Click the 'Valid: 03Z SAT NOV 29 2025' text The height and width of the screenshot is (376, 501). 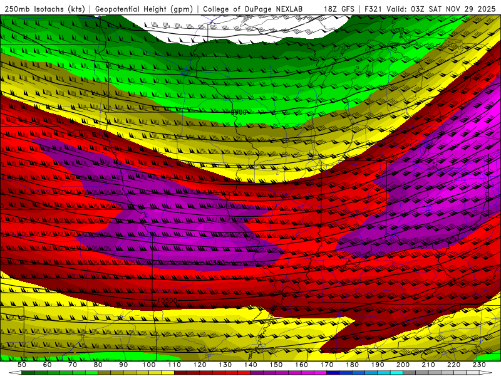[x=441, y=9]
